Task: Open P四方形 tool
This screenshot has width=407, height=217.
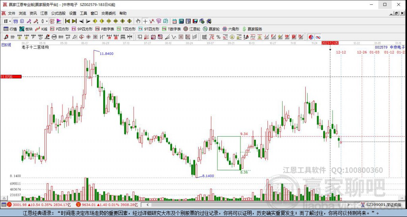Action: tap(60, 29)
